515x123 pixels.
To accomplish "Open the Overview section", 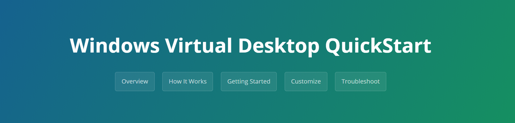I will [135, 81].
